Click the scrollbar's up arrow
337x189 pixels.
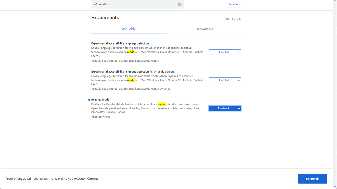(x=335, y=1)
